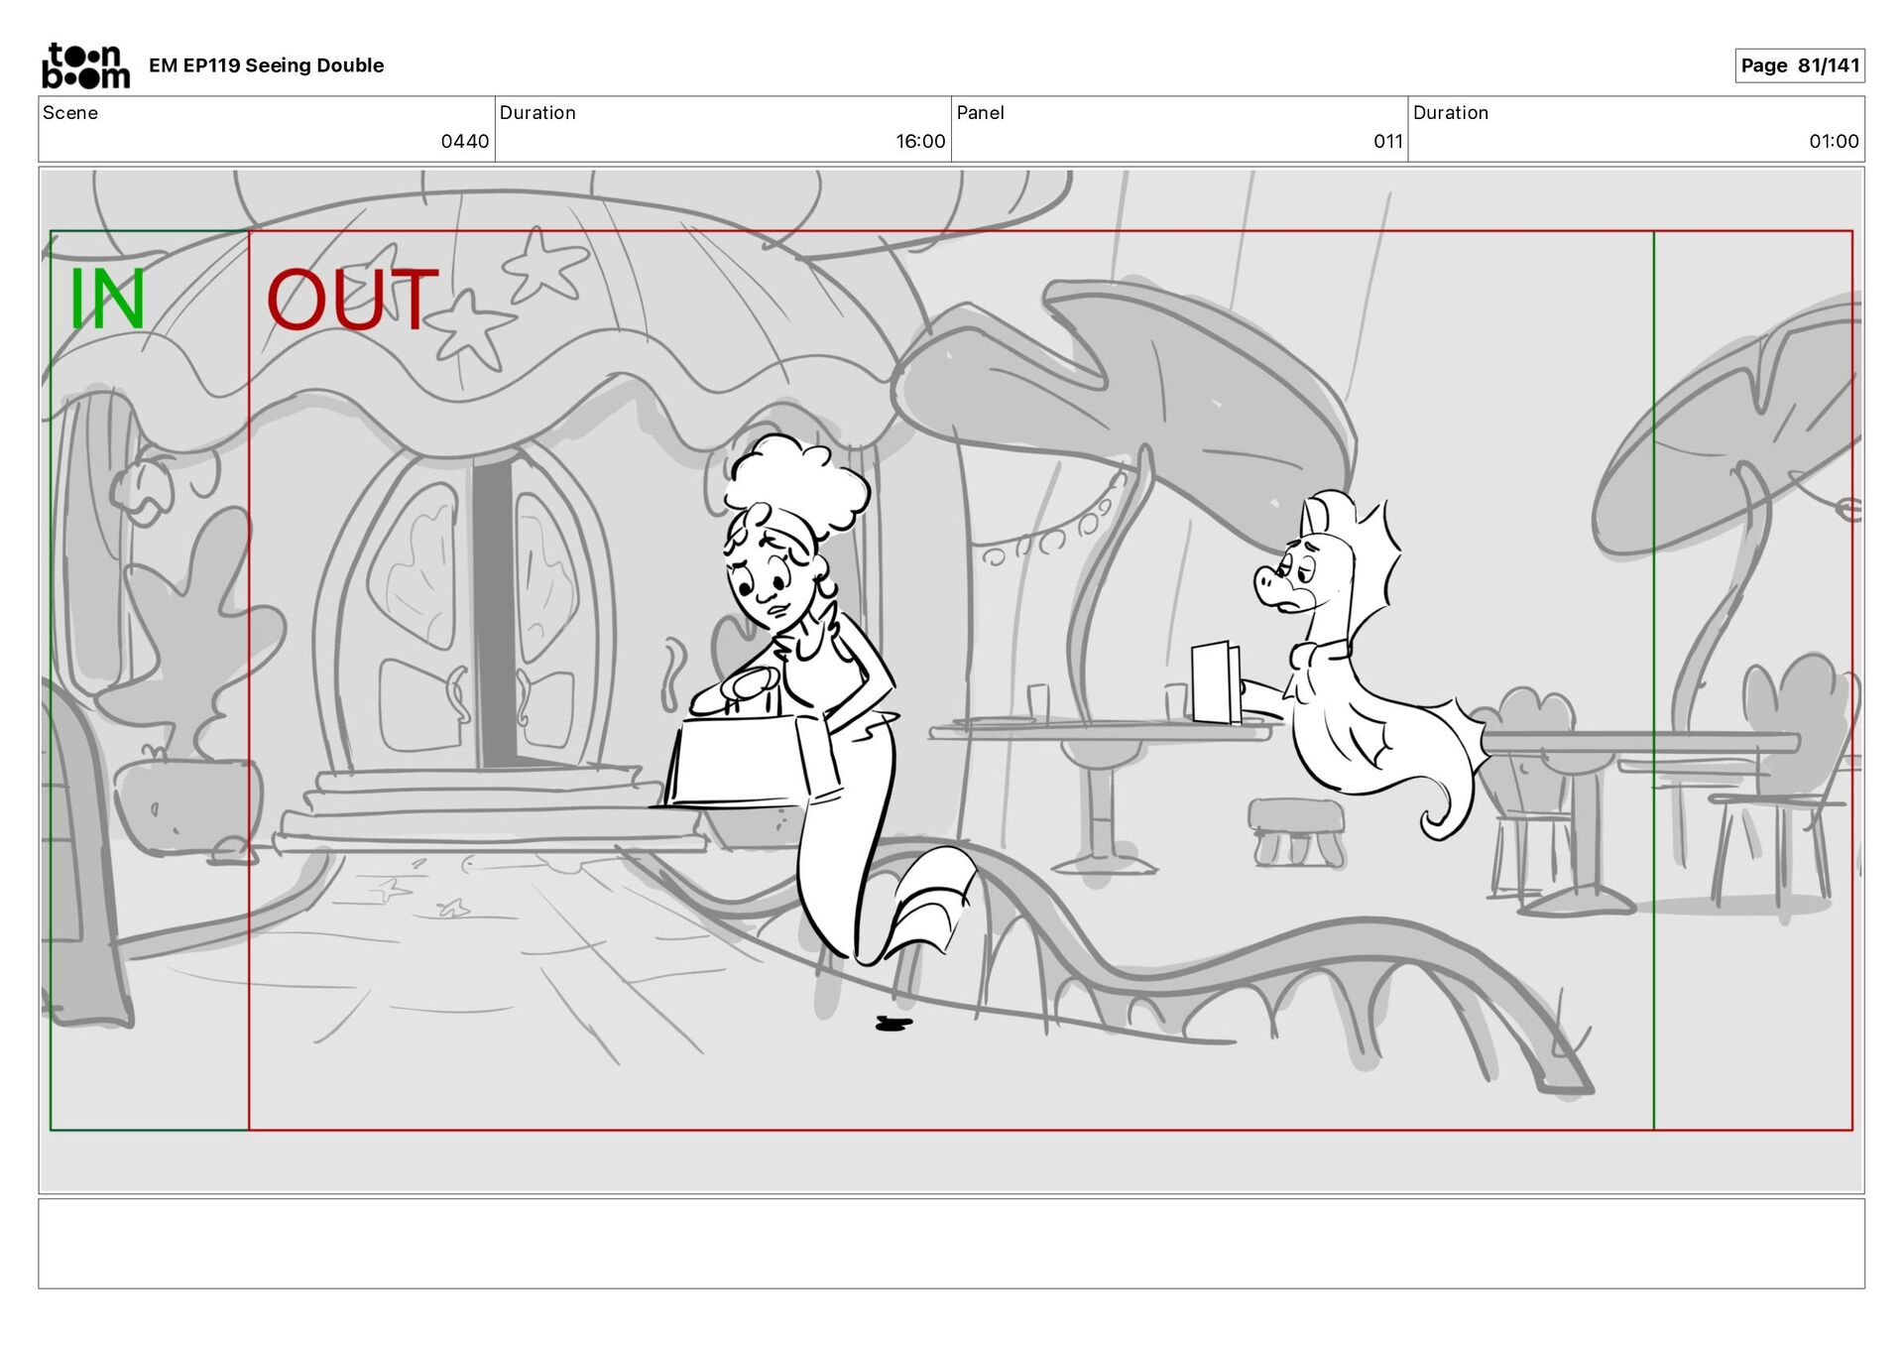Viewport: 1904px width, 1346px height.
Task: Click the chef's curly hair puff
Action: click(x=796, y=483)
